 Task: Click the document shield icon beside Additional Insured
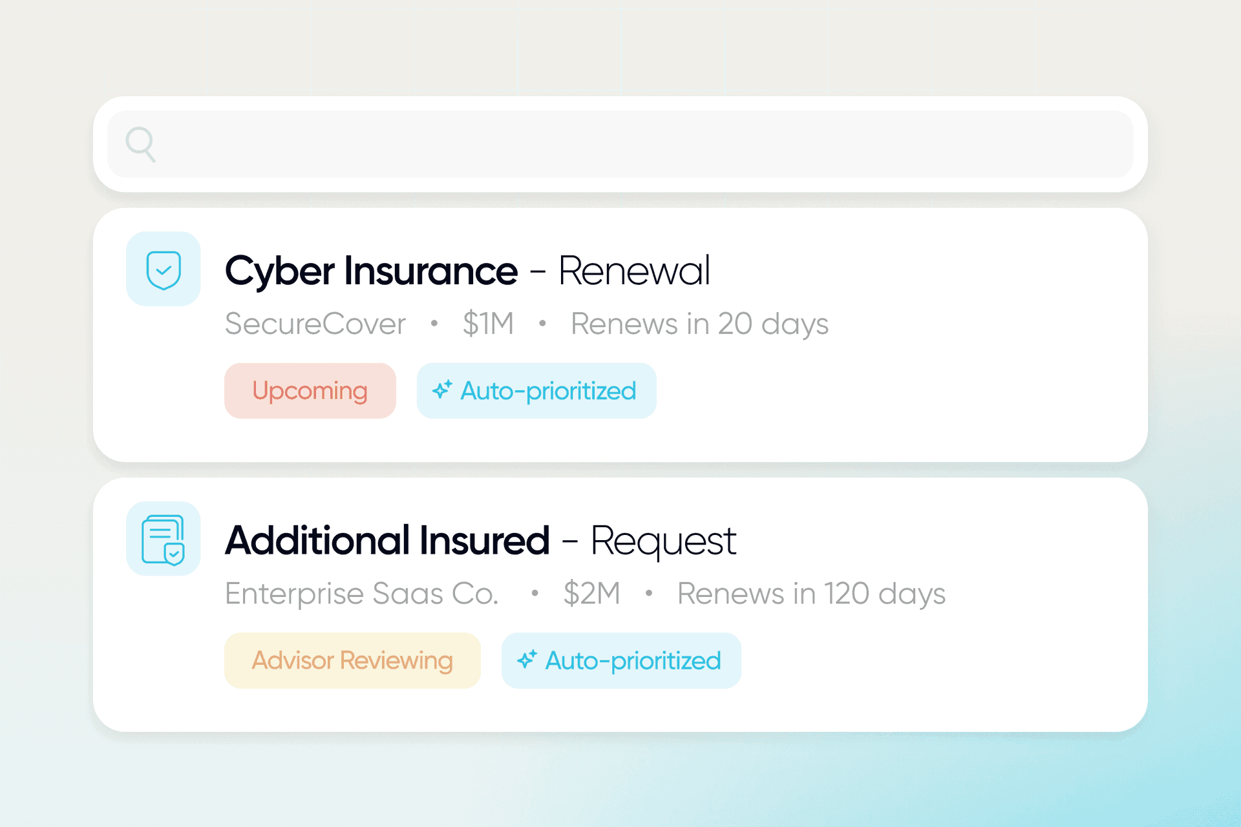click(x=164, y=539)
